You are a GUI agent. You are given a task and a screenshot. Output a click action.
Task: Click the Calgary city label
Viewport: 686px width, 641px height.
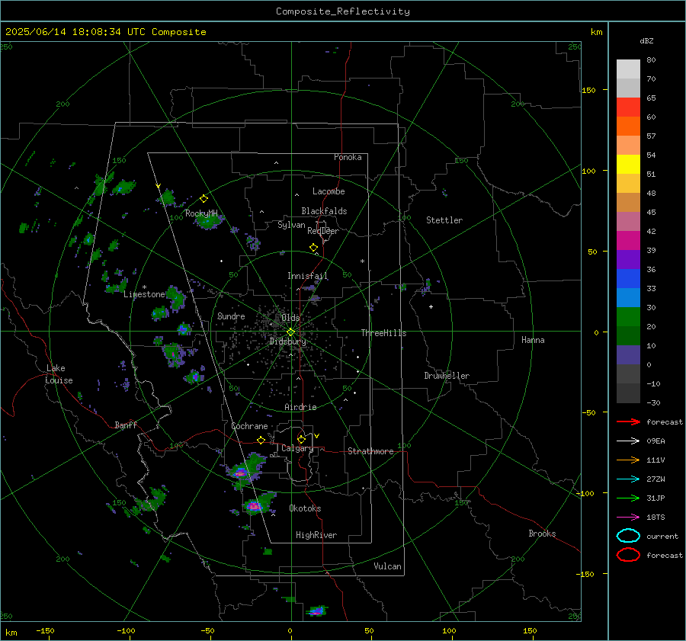coord(297,448)
